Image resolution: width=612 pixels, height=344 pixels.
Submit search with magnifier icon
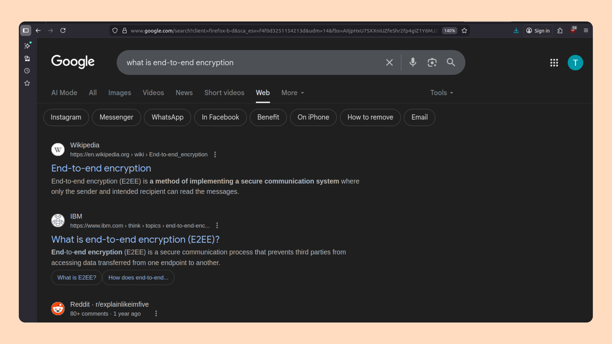[451, 62]
